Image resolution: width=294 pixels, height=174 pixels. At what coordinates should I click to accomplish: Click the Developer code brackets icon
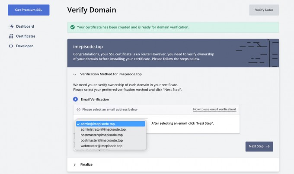(x=11, y=46)
